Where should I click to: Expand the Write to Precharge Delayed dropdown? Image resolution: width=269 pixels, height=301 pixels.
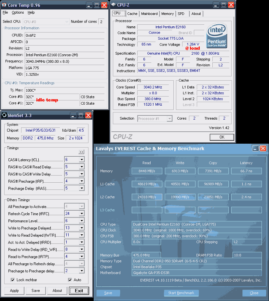pos(82,228)
